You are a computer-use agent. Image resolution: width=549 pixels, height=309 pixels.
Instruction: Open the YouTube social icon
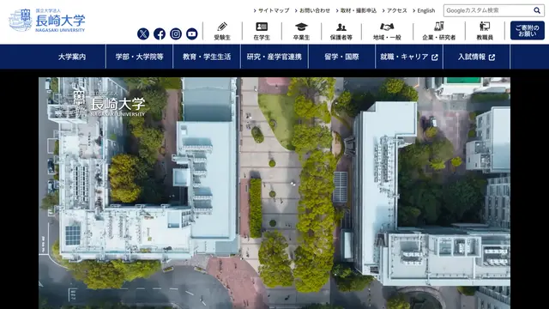click(x=192, y=34)
